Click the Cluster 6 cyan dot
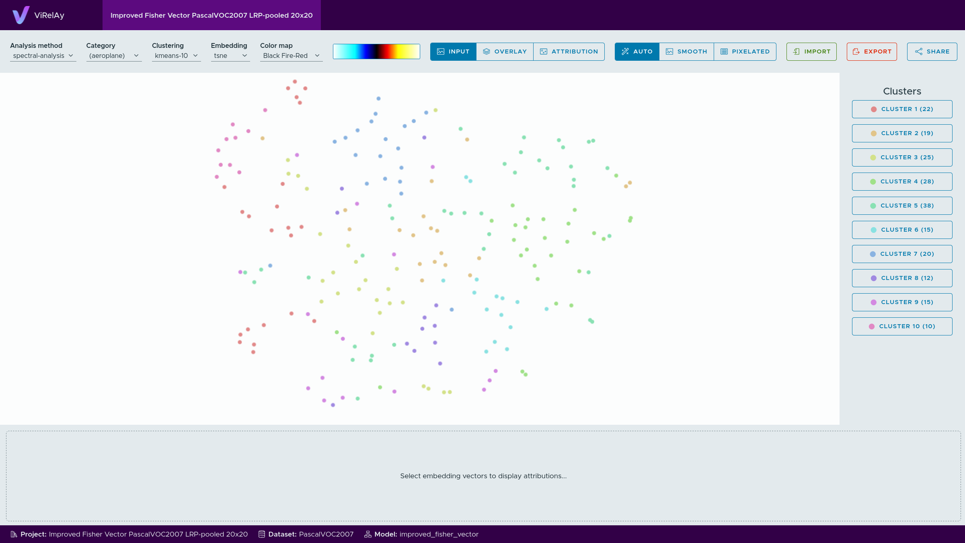The width and height of the screenshot is (965, 543). point(874,230)
